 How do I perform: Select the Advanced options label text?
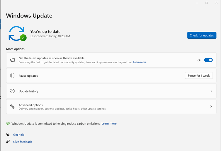tap(30, 105)
